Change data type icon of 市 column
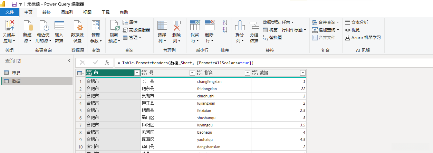The width and height of the screenshot is (433, 153). pos(89,73)
